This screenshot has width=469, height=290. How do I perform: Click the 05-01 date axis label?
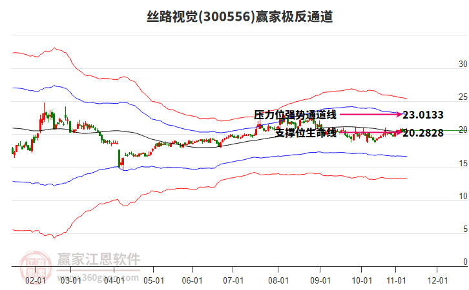[154, 280]
